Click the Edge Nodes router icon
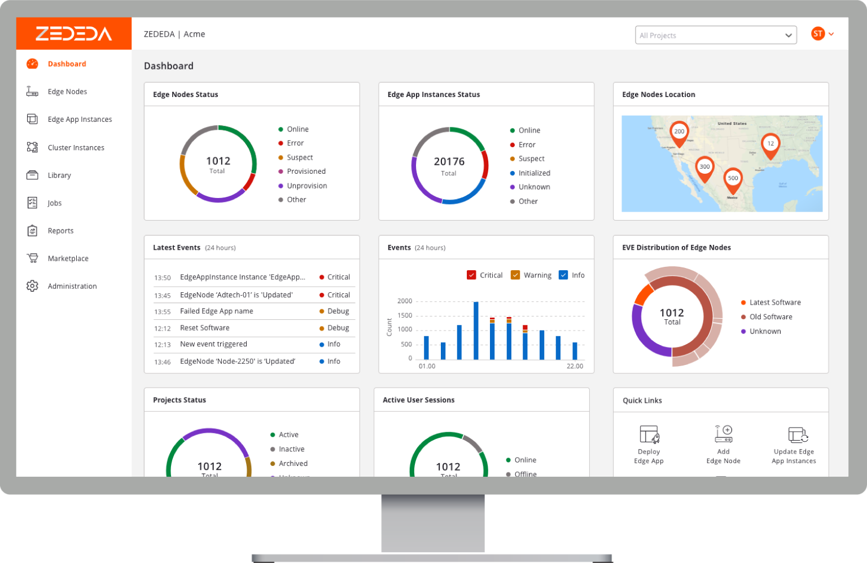The height and width of the screenshot is (563, 867). pos(32,91)
